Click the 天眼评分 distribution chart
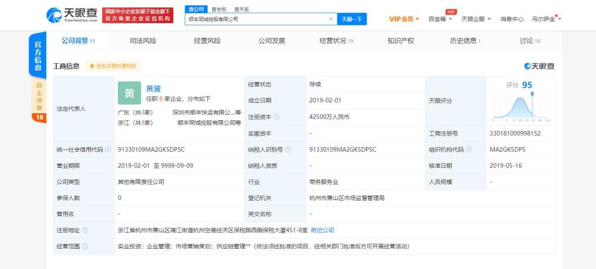Image resolution: width=596 pixels, height=269 pixels. 520,107
